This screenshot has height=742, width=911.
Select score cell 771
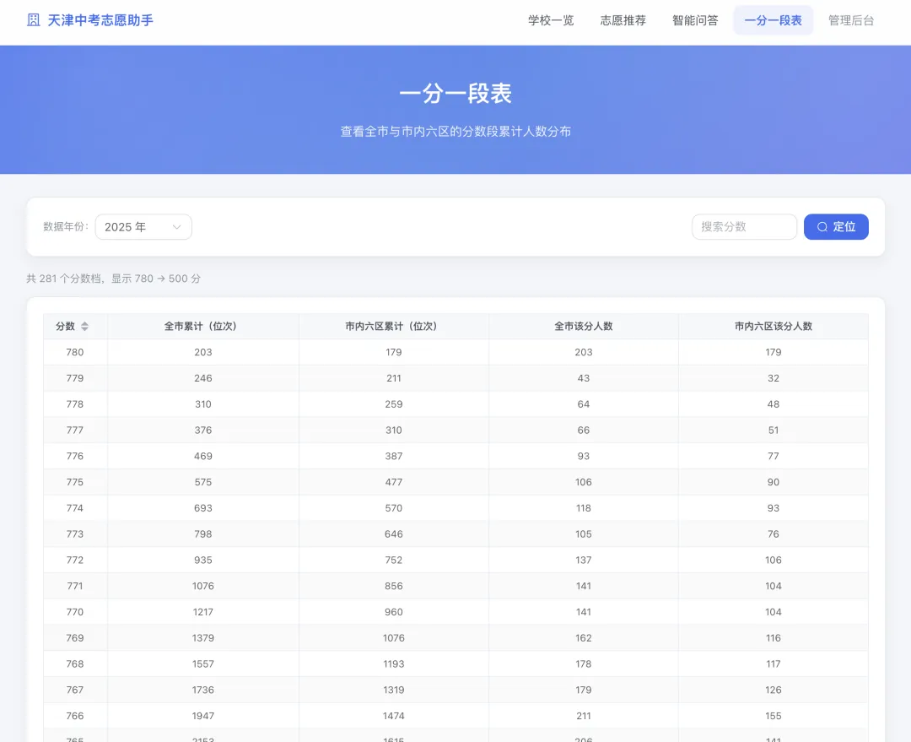[75, 586]
